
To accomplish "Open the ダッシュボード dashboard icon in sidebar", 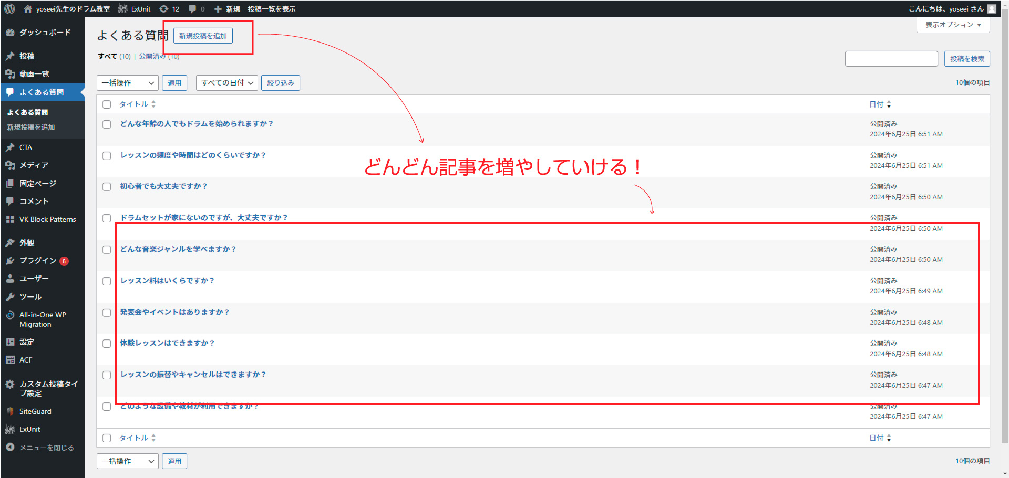I will pos(10,33).
